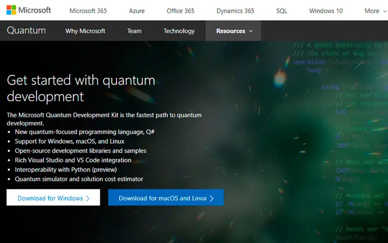
Task: Click "Open-source development libraries and samples" text
Action: click(81, 151)
